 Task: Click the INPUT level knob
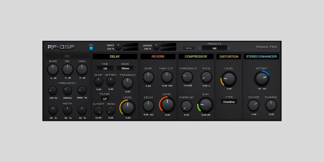click(118, 47)
